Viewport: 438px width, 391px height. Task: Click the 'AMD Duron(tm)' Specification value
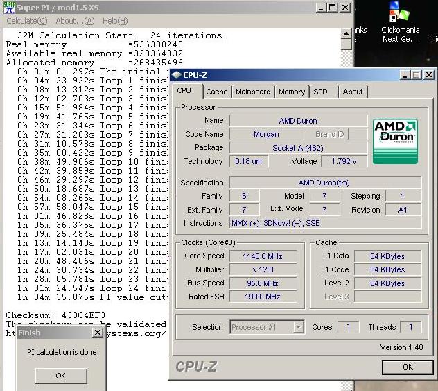tap(325, 183)
